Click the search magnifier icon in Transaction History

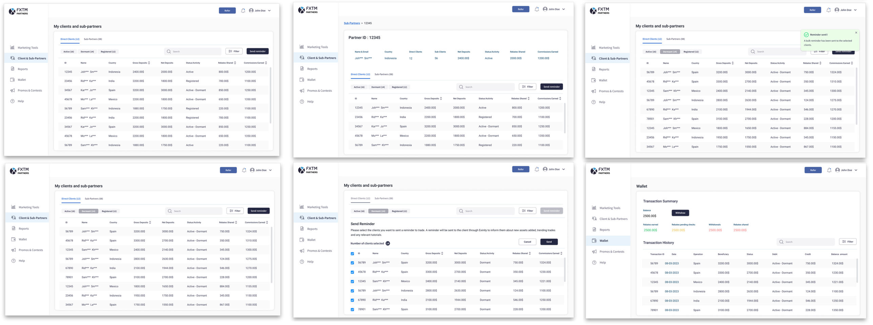(x=781, y=242)
